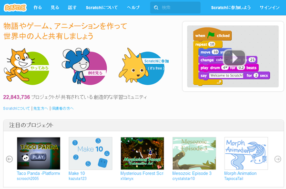Click Scratchに参加しよう in the header
Image resolution: width=286 pixels, height=189 pixels.
(x=231, y=8)
